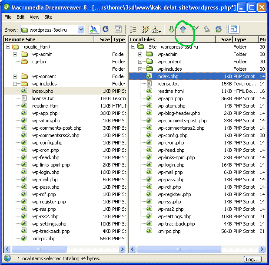Open the File menu

(8, 17)
